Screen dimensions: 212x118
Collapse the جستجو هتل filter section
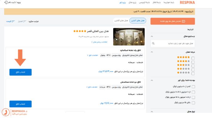152,36
